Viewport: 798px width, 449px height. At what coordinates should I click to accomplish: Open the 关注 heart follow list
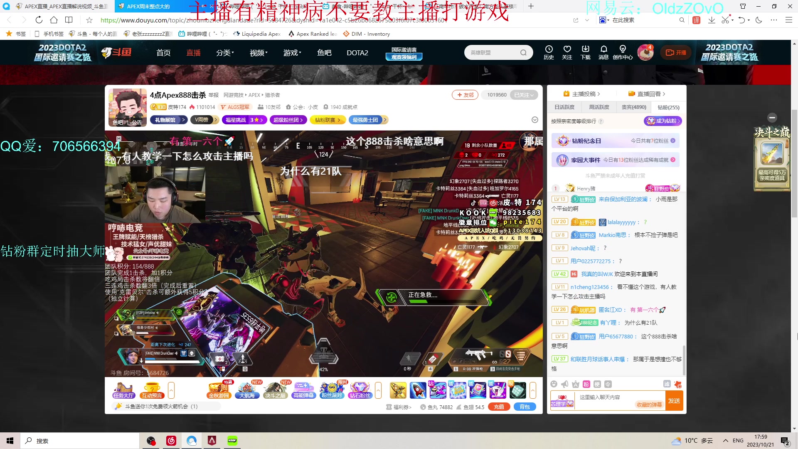click(567, 52)
